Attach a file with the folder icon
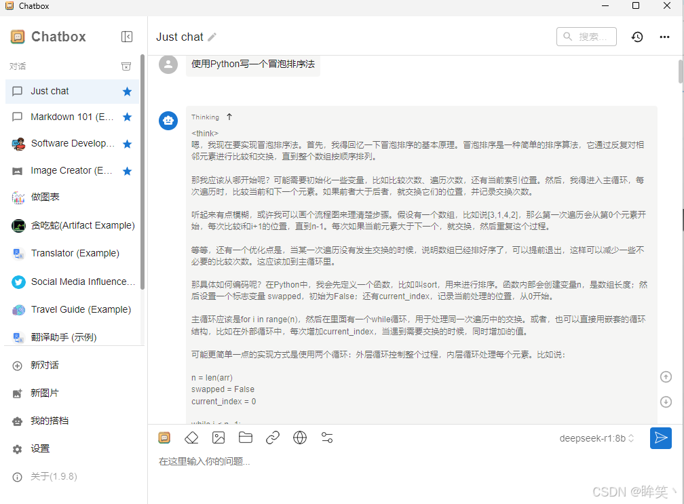 coord(246,438)
